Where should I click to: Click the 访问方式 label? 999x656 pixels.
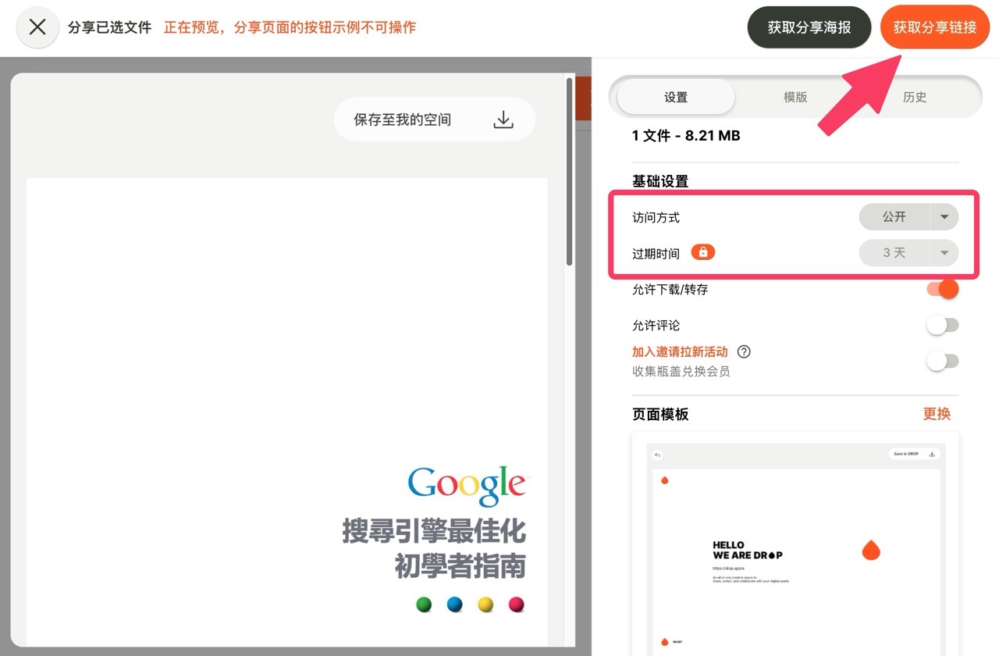click(656, 217)
